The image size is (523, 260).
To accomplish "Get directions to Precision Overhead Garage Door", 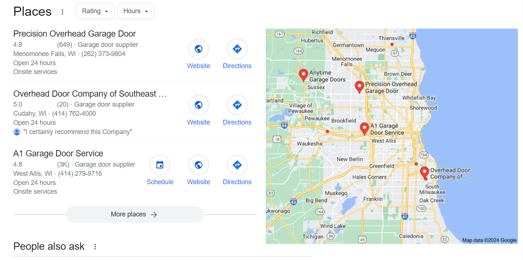I will pos(237,49).
